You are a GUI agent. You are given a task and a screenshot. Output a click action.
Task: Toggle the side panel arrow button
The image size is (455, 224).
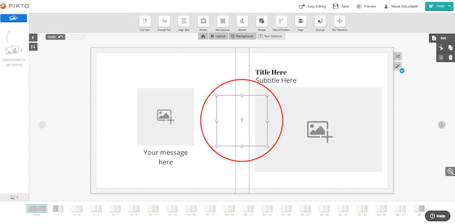(33, 37)
